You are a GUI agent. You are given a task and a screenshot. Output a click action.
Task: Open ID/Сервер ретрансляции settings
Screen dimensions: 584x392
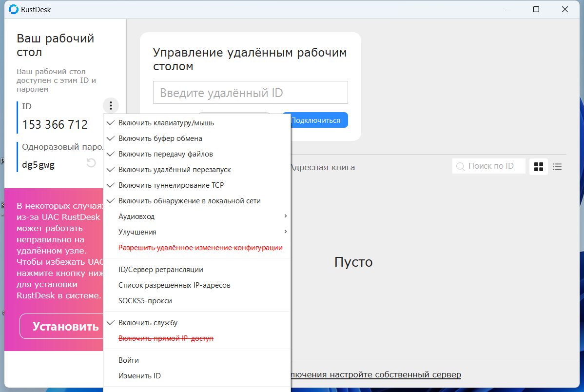pos(196,270)
